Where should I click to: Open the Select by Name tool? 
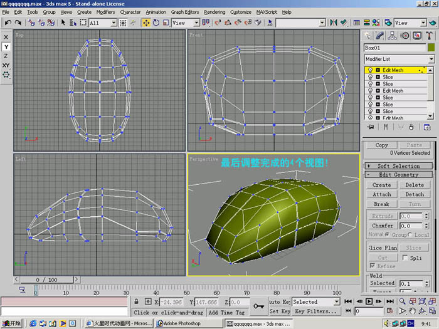73,23
